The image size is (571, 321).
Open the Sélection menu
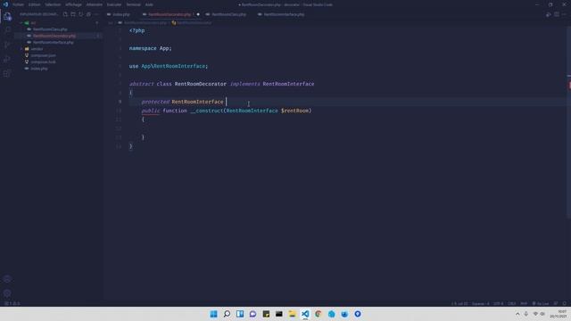point(53,4)
